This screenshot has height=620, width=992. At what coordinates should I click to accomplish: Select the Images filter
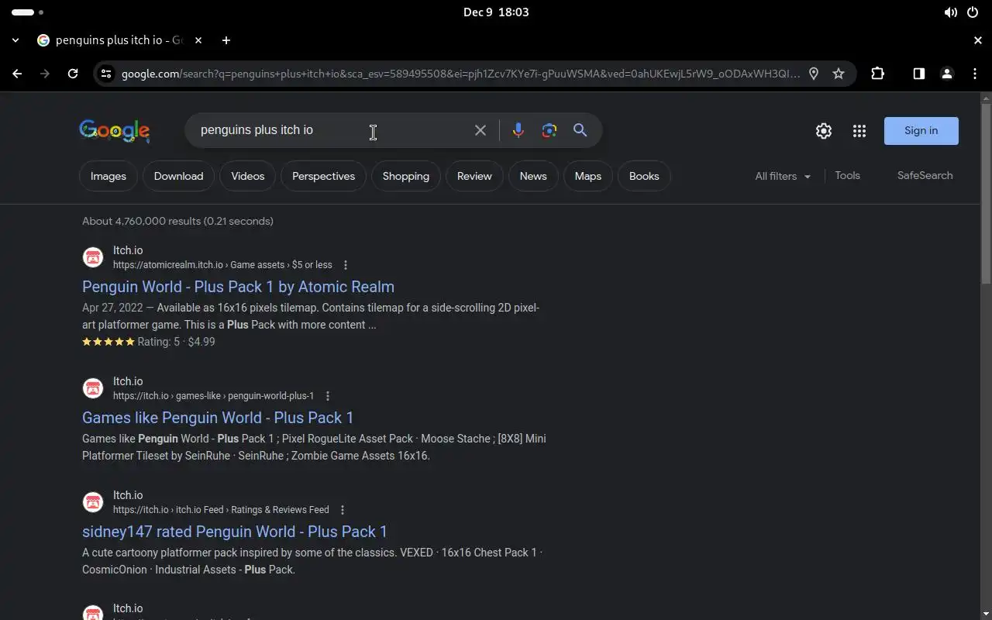click(108, 176)
